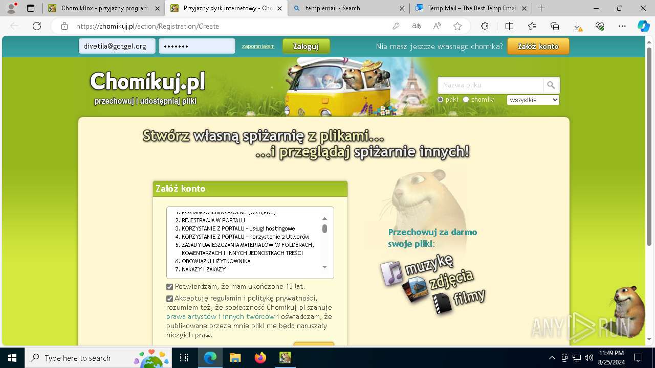The height and width of the screenshot is (368, 655).
Task: Open the Copilot sidebar icon
Action: pos(643,26)
